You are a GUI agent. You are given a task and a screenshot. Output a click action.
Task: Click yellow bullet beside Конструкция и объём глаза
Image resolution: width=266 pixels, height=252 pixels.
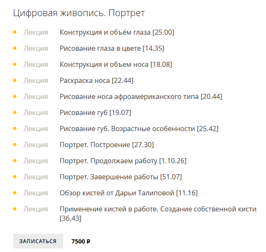point(15,32)
